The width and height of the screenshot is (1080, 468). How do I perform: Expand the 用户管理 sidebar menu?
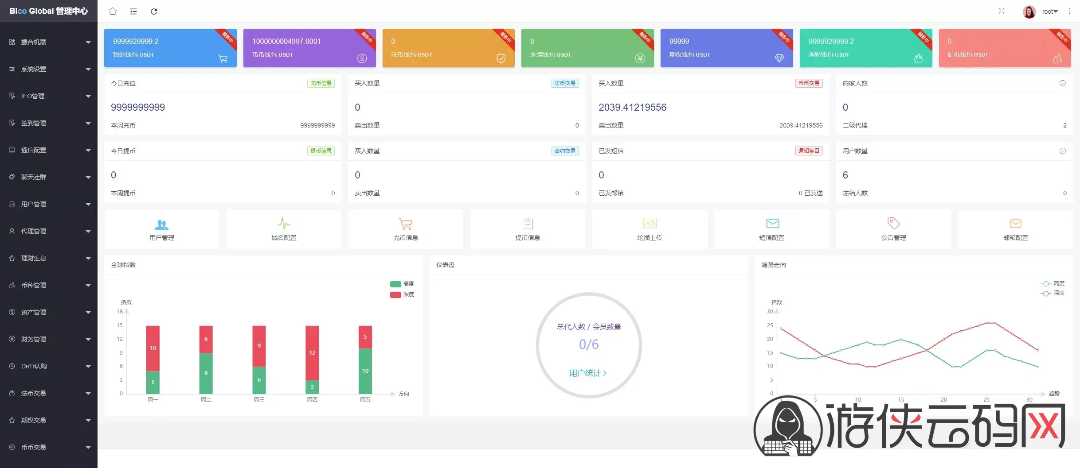click(x=49, y=204)
